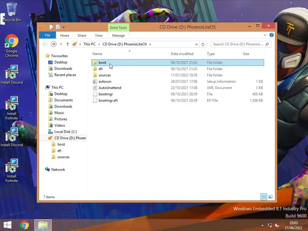Click CD Drive (D:) PhoenixLiteOS breadcrumb
This screenshot has height=231, width=308.
[x=125, y=44]
